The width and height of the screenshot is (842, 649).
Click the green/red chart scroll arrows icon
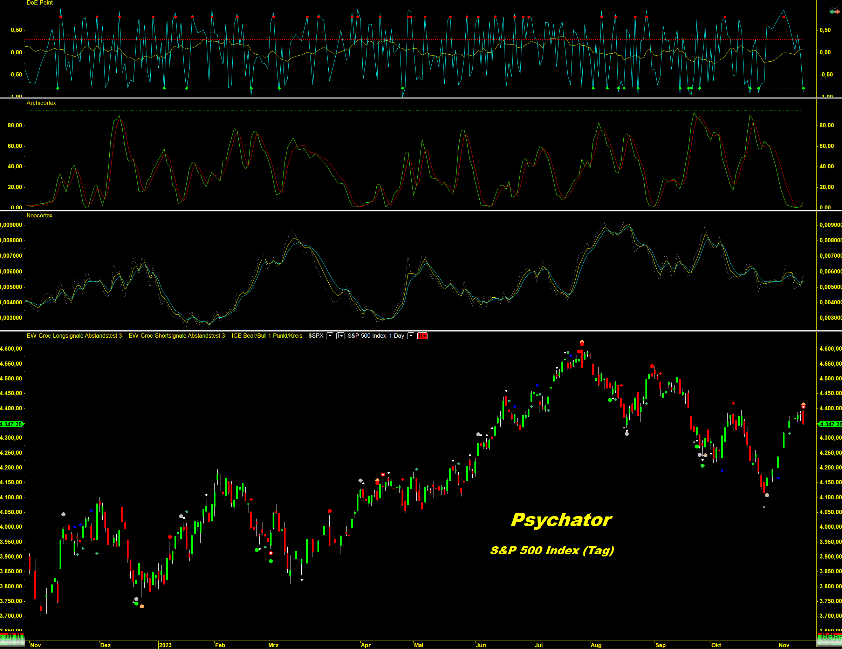tap(834, 12)
